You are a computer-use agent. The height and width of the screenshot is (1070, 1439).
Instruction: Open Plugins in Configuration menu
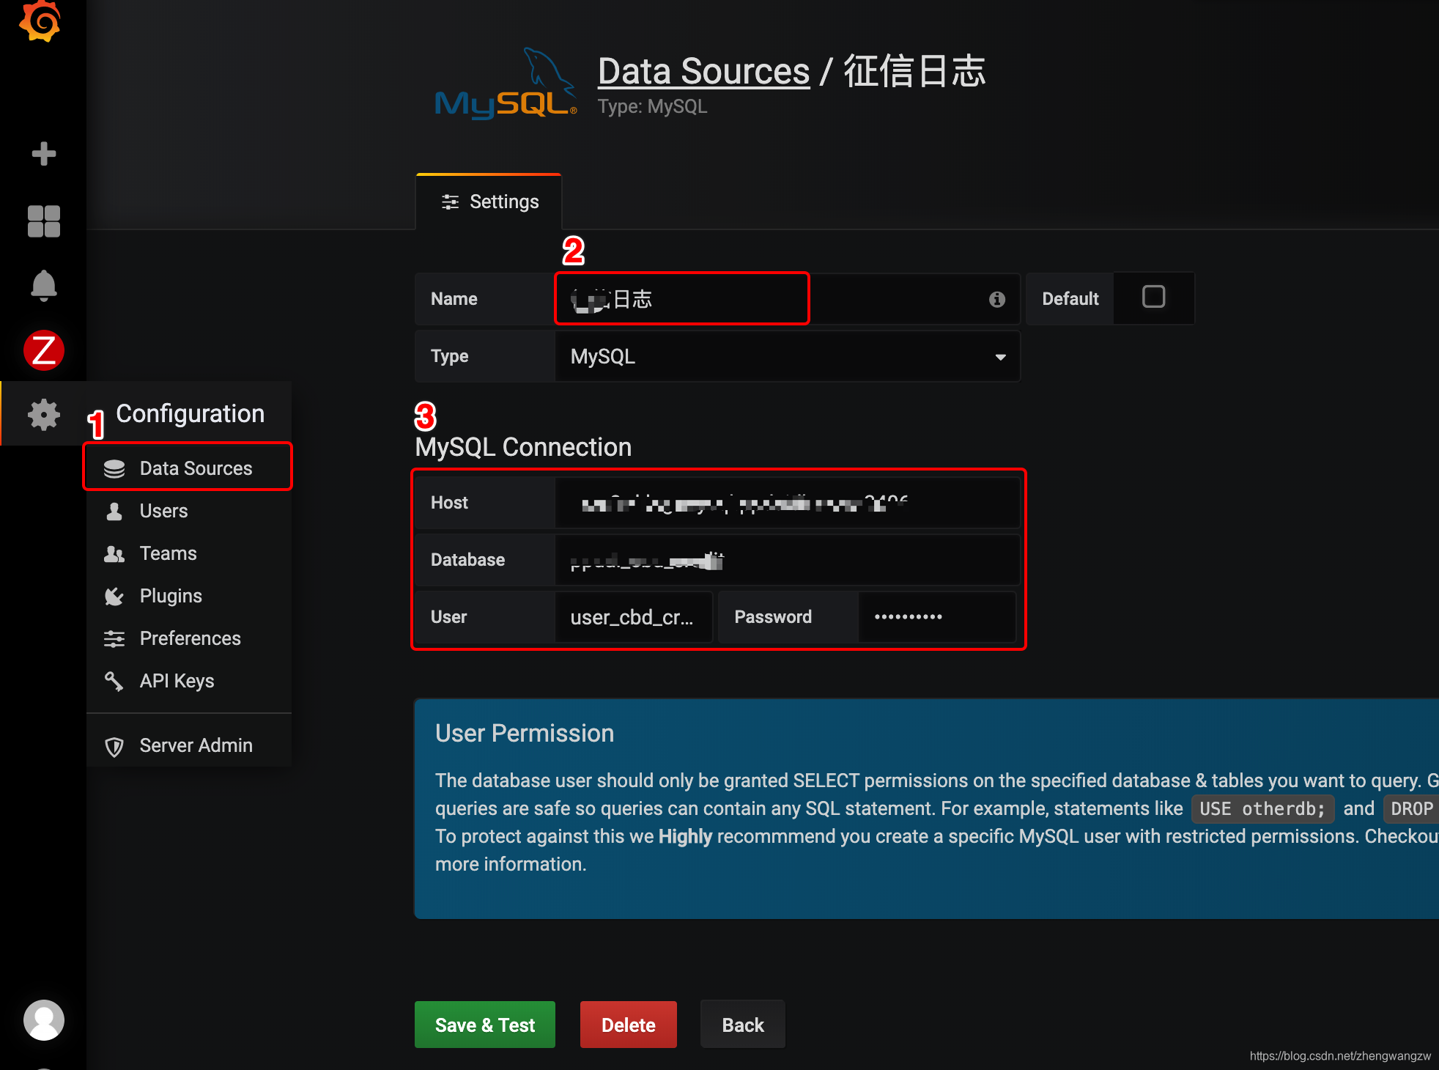tap(170, 596)
